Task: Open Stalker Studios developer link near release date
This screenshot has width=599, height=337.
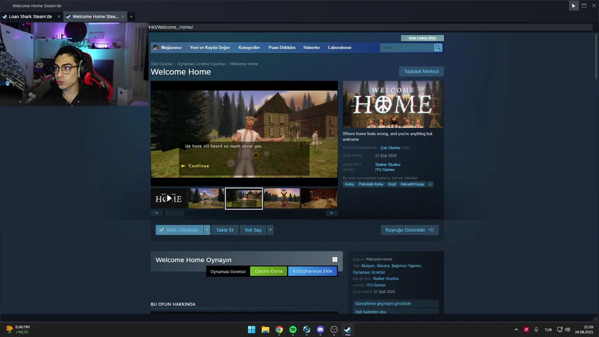Action: point(387,165)
